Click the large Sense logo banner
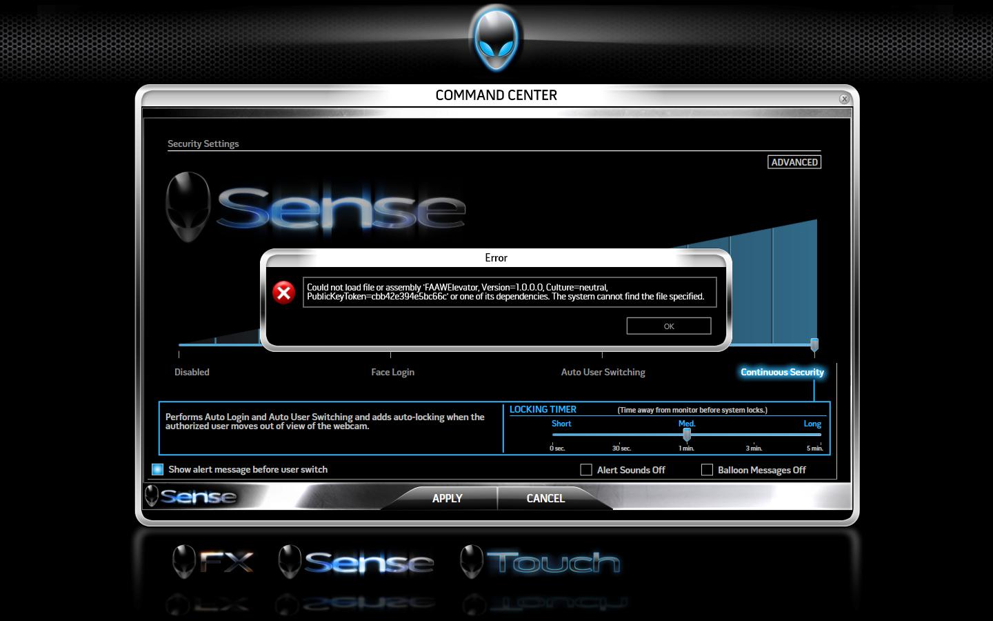Viewport: 993px width, 621px height. click(316, 207)
